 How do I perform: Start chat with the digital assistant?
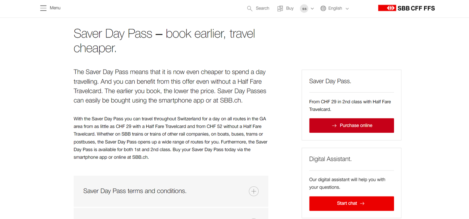(351, 203)
